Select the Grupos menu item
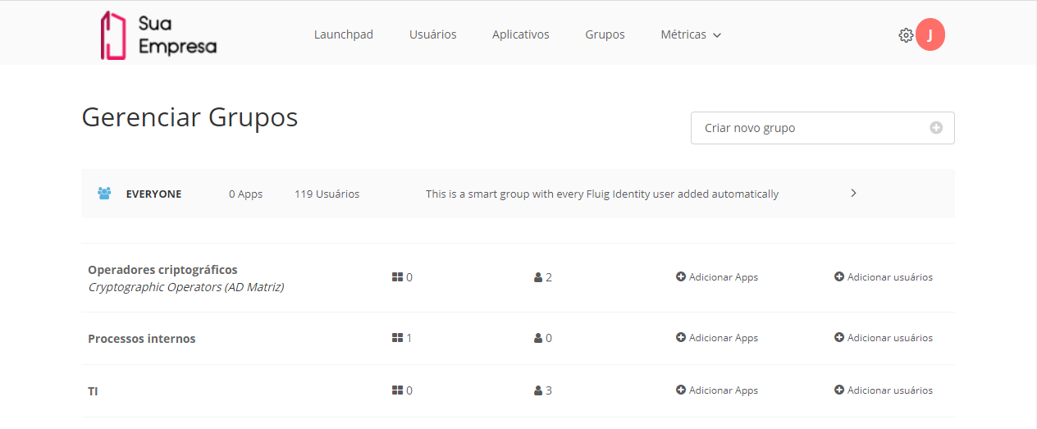The image size is (1037, 429). click(x=605, y=34)
